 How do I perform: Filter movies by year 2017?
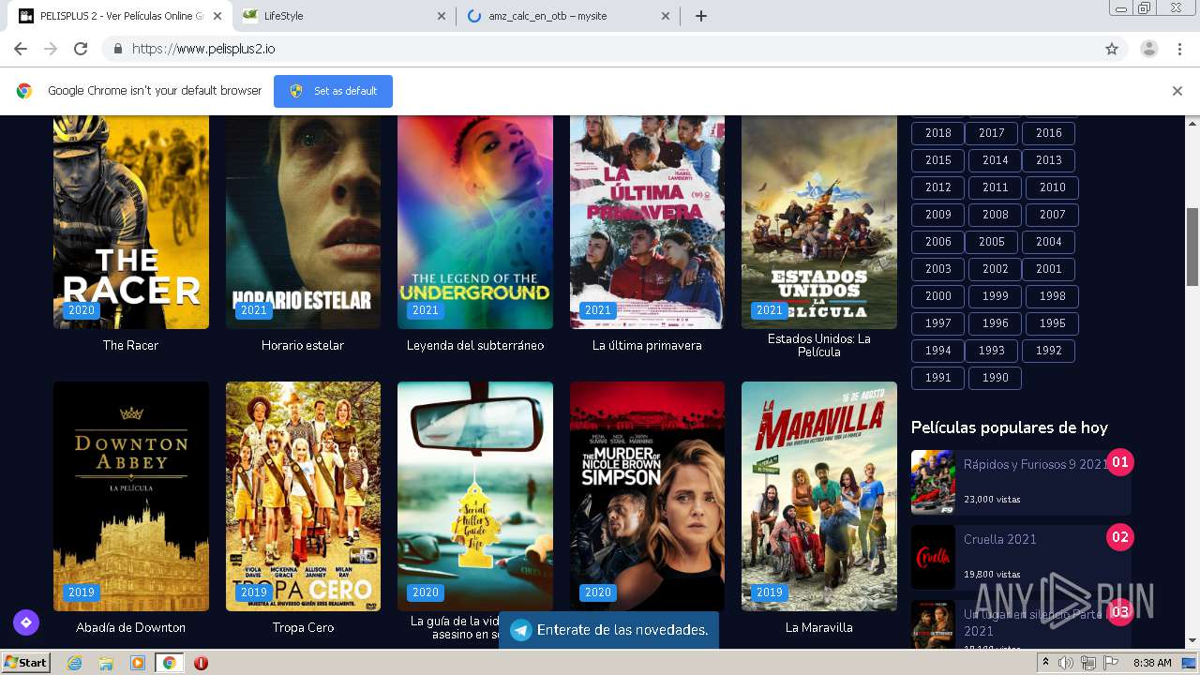coord(991,133)
